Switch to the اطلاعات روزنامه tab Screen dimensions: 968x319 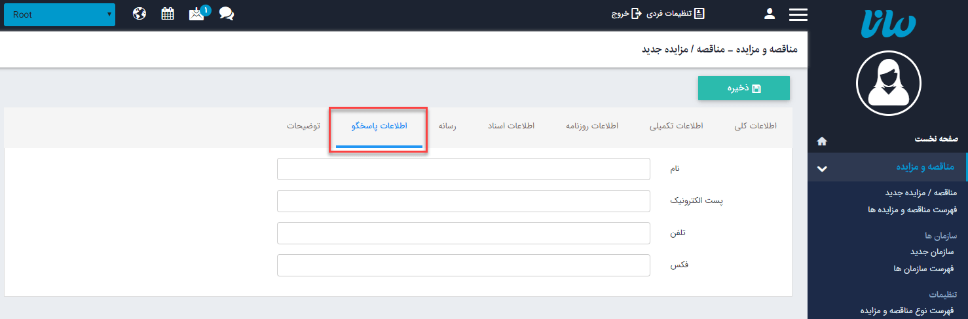click(592, 126)
